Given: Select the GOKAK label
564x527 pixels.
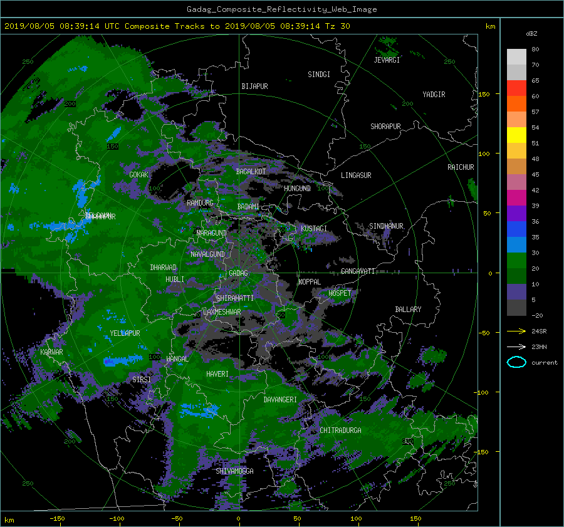Looking at the screenshot, I should [139, 175].
